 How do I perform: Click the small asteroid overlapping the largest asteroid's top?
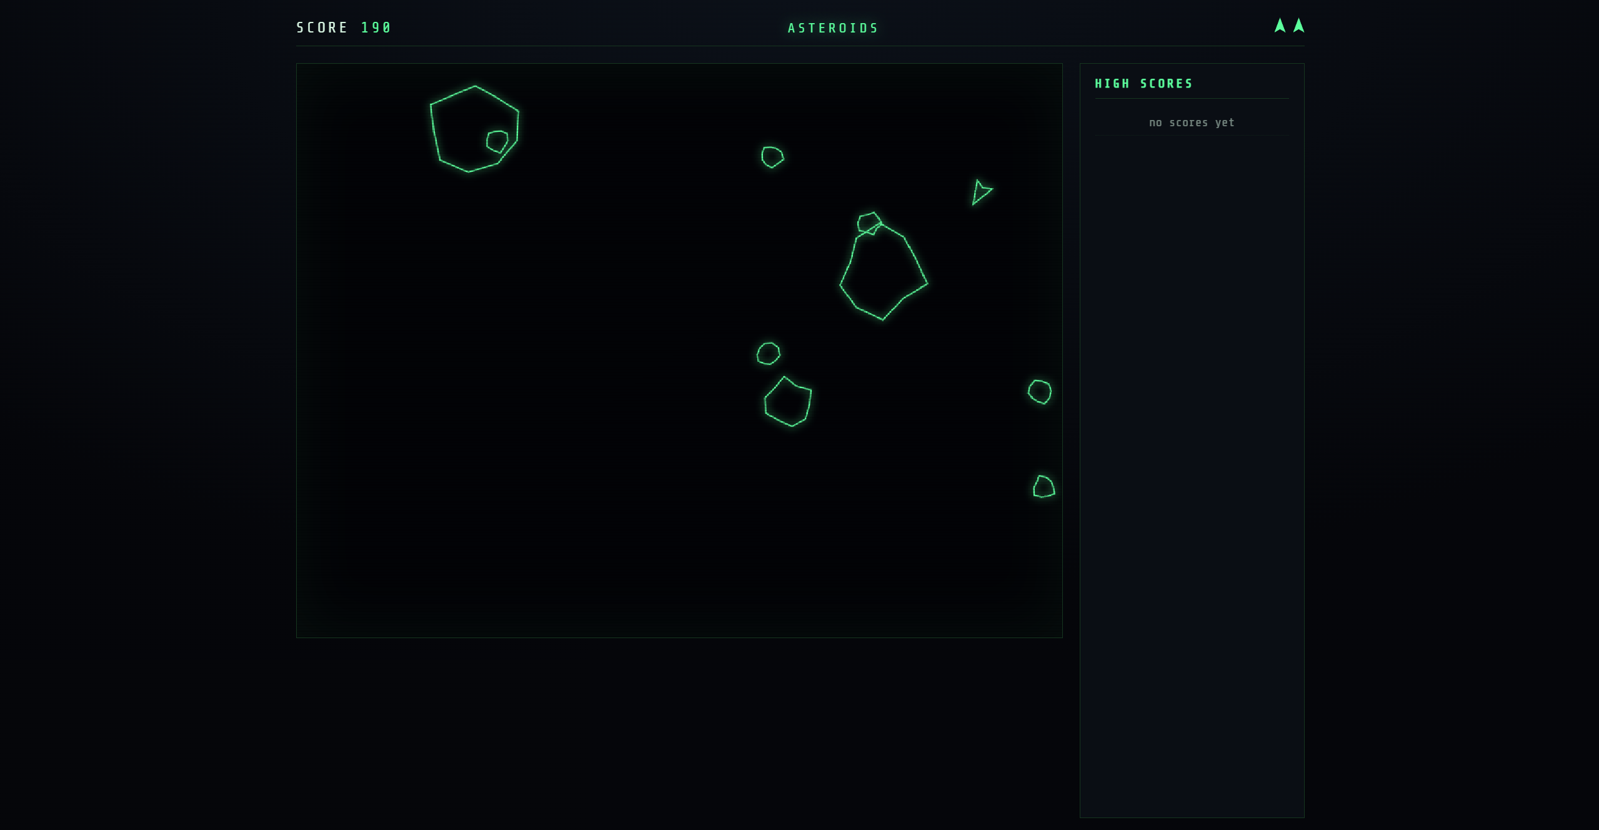click(869, 223)
